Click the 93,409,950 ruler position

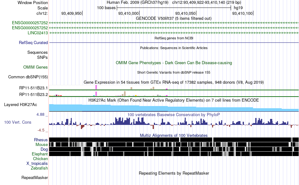coord(71,13)
